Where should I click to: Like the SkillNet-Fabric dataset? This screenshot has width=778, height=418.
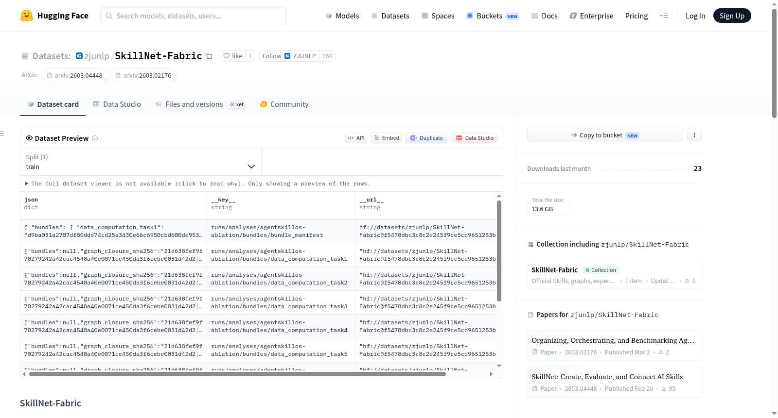(232, 56)
